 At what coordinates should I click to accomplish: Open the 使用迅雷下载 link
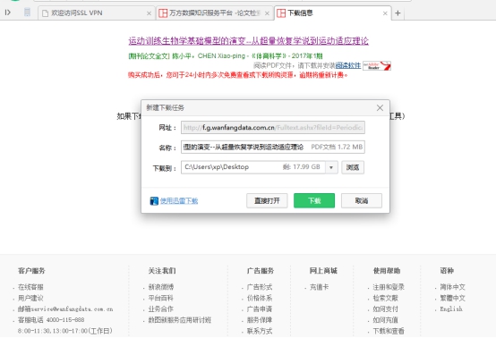(x=179, y=201)
